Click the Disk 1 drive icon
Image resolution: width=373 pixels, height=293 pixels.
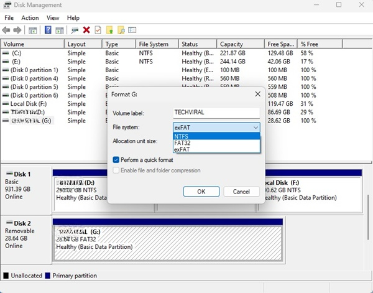[x=9, y=174]
